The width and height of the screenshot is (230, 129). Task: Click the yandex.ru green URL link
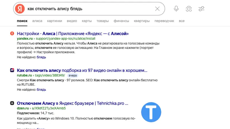click(x=25, y=38)
